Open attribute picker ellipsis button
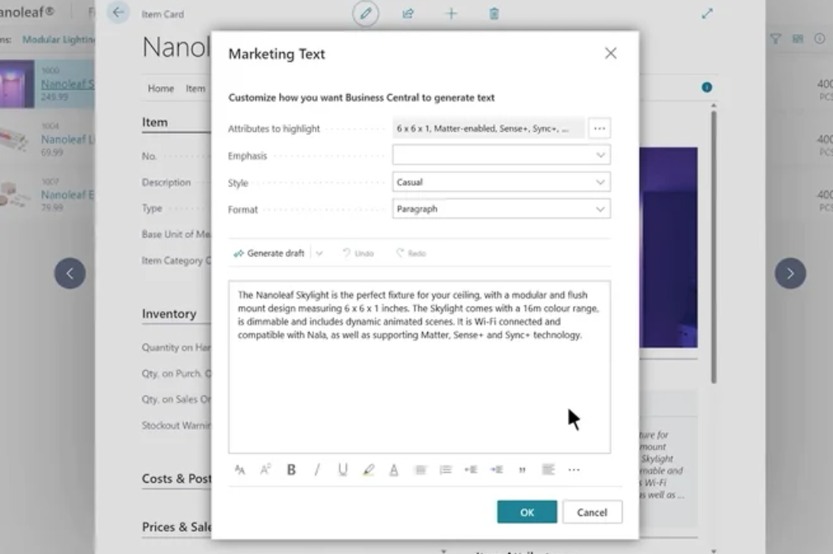This screenshot has width=833, height=554. click(600, 128)
